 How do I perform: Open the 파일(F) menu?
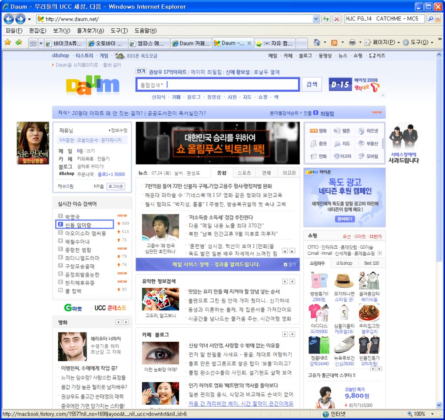(x=14, y=31)
